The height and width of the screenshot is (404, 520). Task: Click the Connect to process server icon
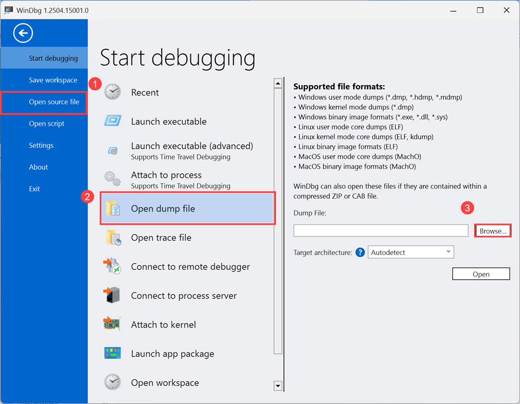[112, 295]
